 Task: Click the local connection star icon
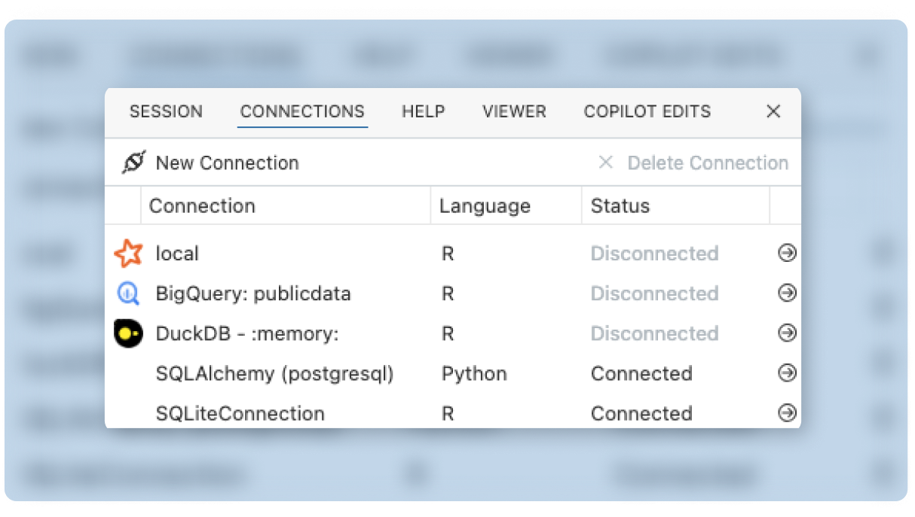[x=128, y=254]
